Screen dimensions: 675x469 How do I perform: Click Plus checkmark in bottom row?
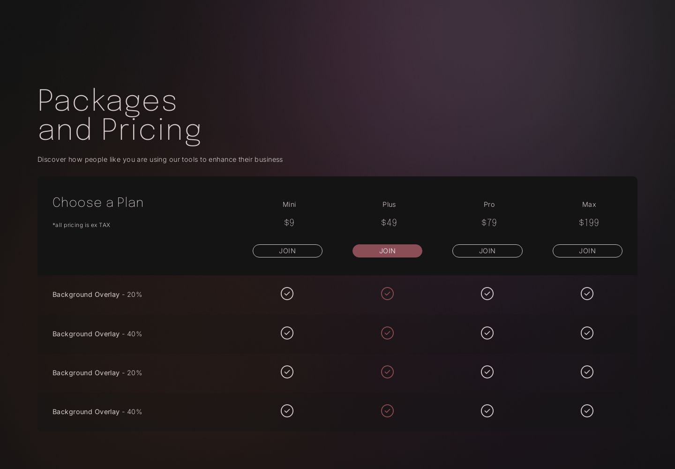pos(387,411)
